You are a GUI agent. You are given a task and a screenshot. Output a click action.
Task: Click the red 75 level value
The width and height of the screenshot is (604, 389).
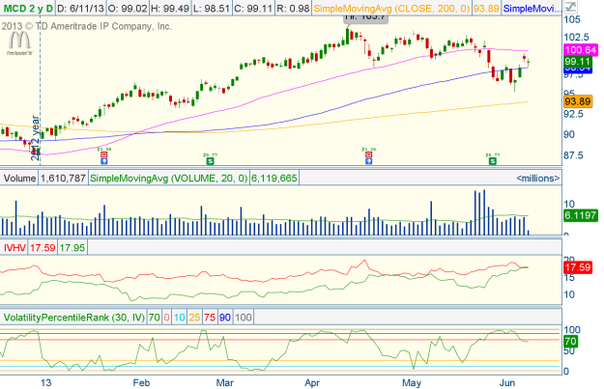[x=210, y=318]
